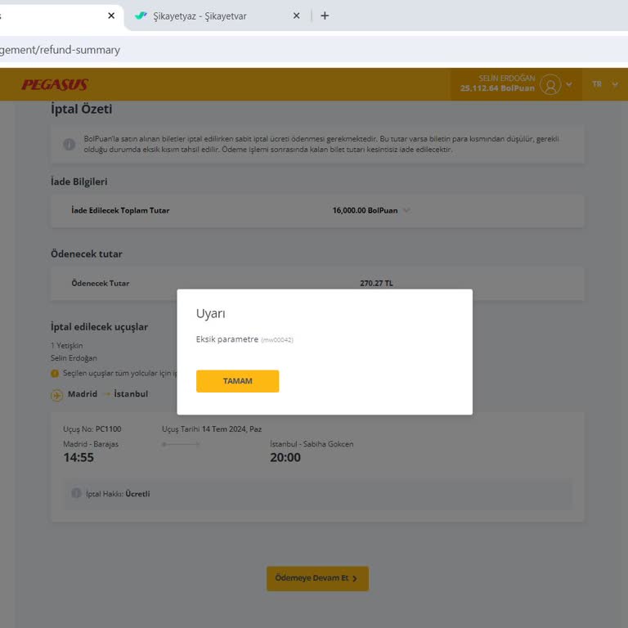This screenshot has height=628, width=628.
Task: Open a new browser tab
Action: [325, 16]
